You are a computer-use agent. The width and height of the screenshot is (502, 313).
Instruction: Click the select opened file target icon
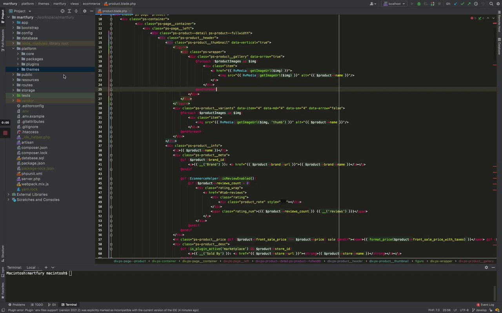point(62,11)
